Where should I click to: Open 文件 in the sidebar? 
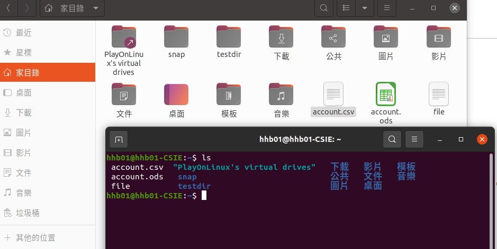click(x=48, y=173)
